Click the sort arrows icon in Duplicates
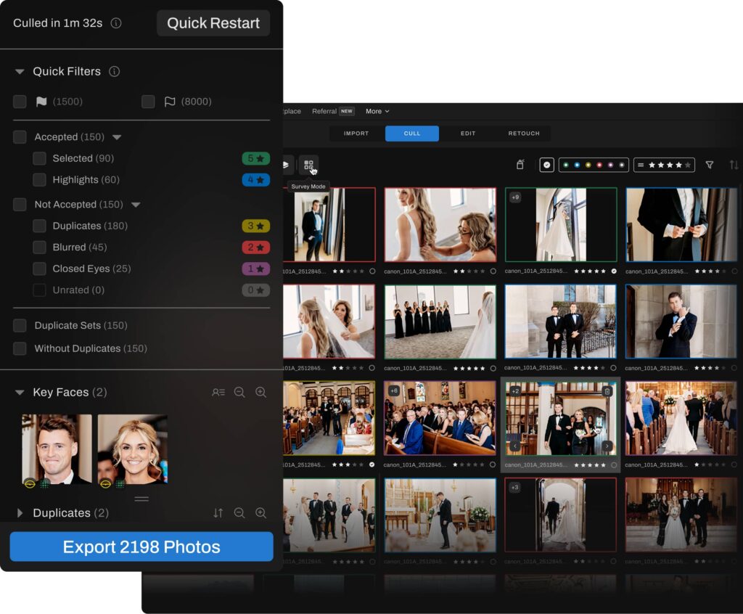Image resolution: width=743 pixels, height=614 pixels. [218, 513]
